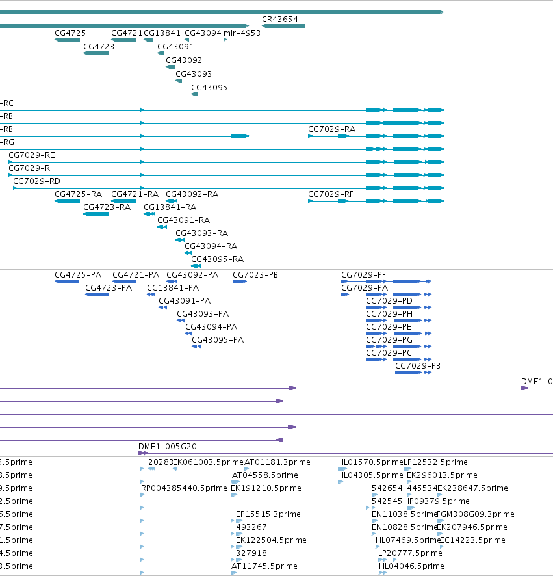Select EST label 542654
The height and width of the screenshot is (576, 553).
point(387,488)
